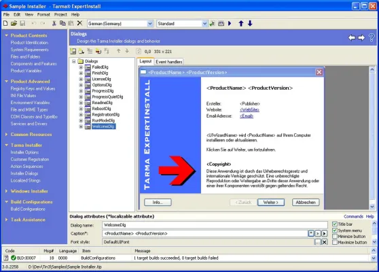
Task: Click the font browse (...) button
Action: pyautogui.click(x=318, y=242)
